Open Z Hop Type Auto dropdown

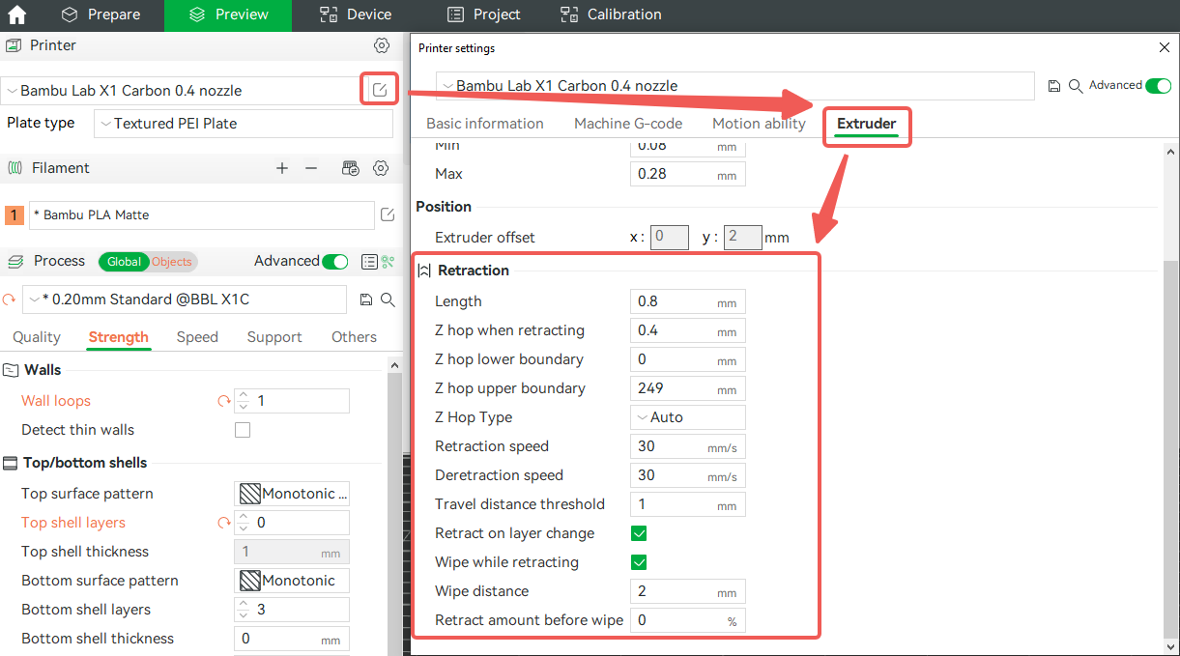coord(688,417)
